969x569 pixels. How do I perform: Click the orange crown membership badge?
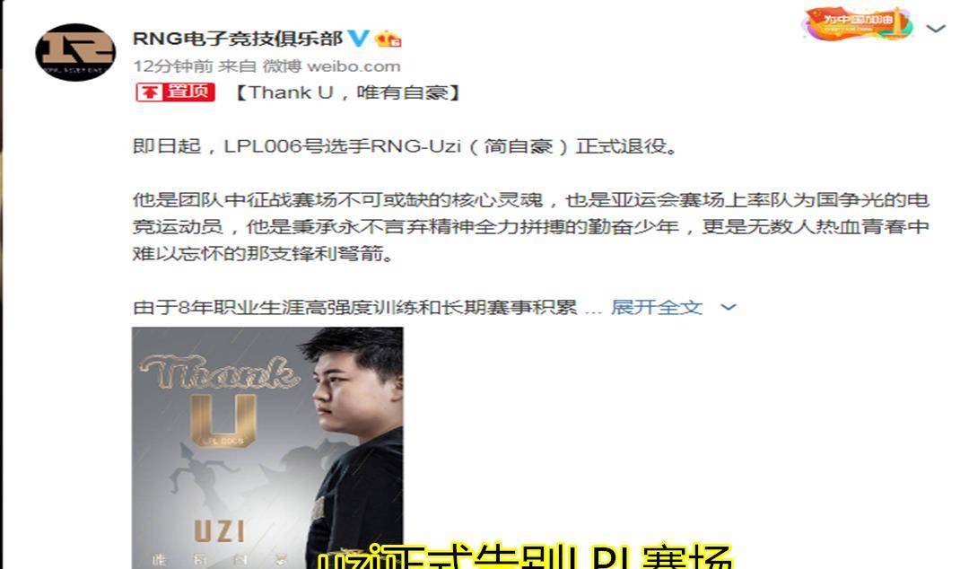pos(388,39)
